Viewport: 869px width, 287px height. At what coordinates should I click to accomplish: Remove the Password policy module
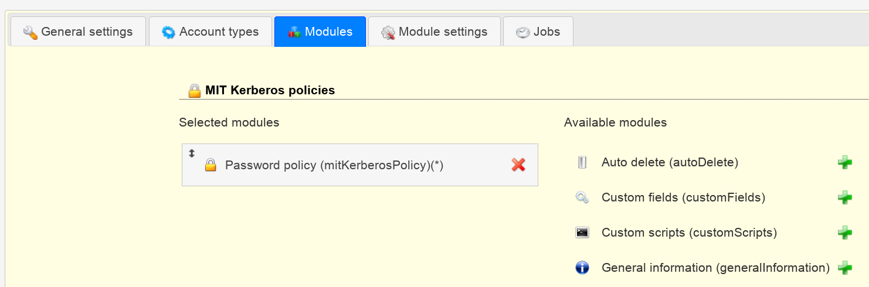[518, 165]
